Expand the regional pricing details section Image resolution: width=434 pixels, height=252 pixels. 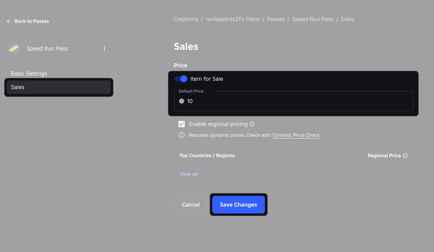[x=188, y=174]
